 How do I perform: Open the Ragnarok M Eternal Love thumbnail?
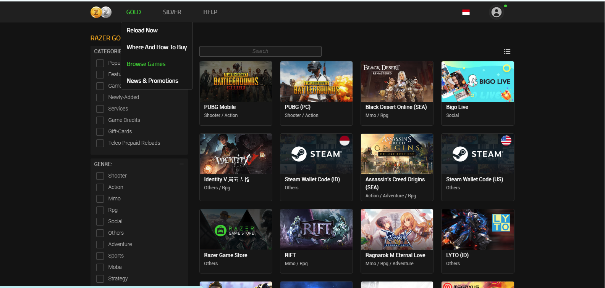coord(397,229)
